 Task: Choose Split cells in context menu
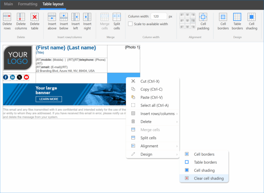click(x=153, y=138)
